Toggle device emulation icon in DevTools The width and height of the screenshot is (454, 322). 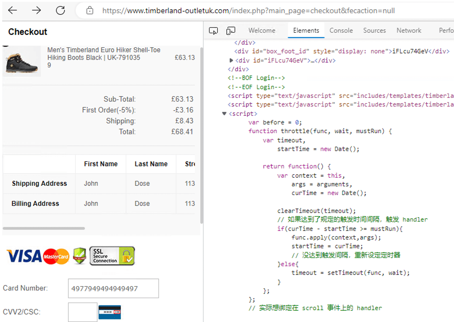[231, 31]
